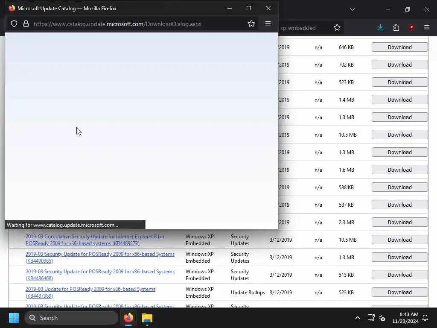
Task: Click the main window address bar text
Action: click(x=298, y=28)
